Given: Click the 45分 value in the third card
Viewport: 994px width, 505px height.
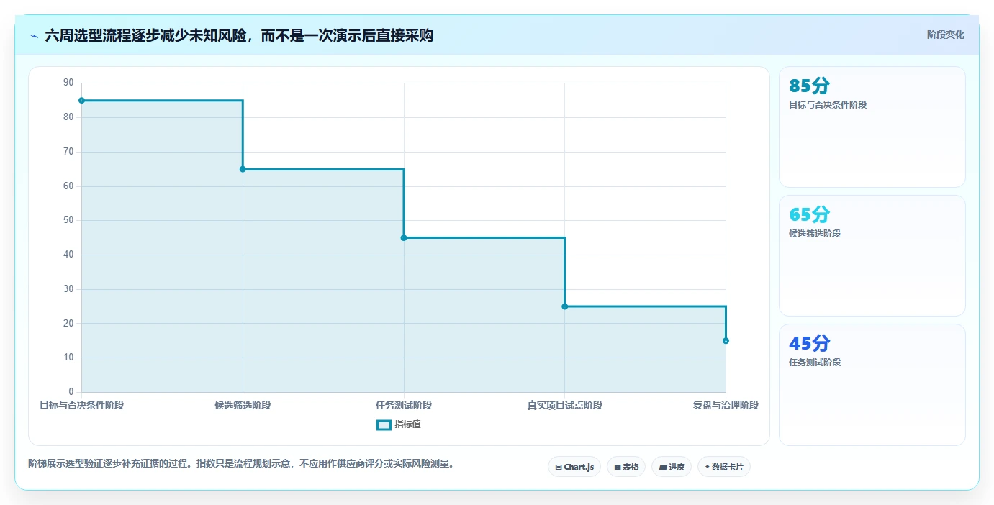Looking at the screenshot, I should point(809,343).
